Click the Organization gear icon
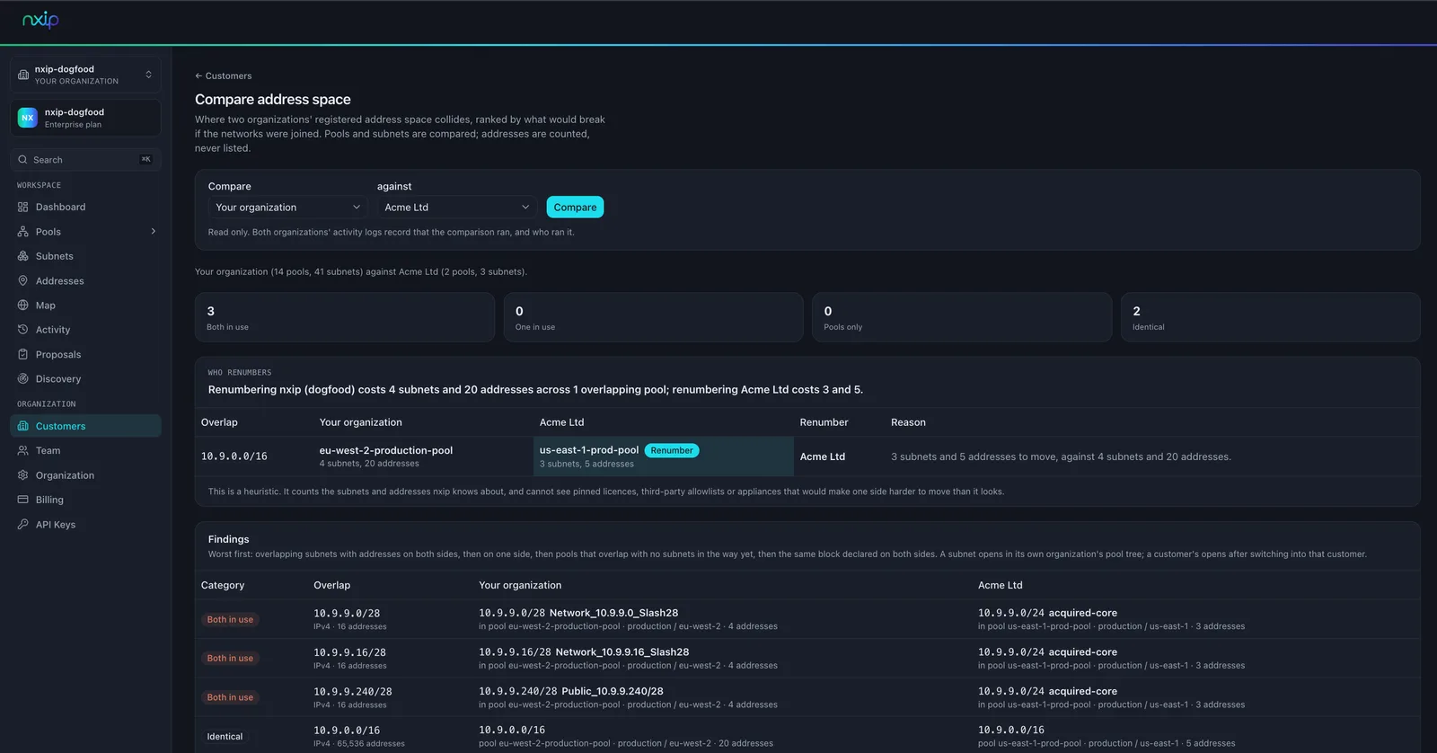1437x753 pixels. 23,475
